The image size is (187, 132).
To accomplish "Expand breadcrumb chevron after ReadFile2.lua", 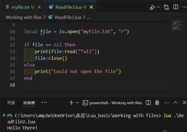I will [x=84, y=17].
